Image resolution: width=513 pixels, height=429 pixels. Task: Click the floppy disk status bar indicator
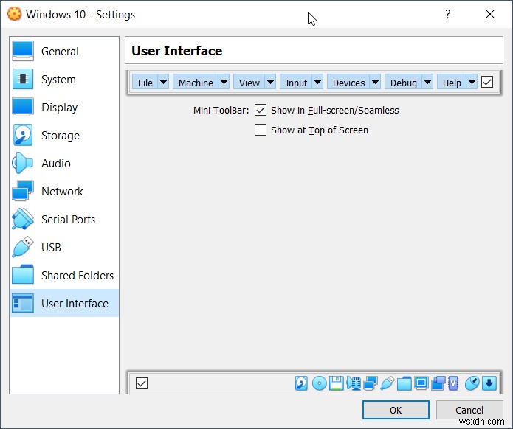pyautogui.click(x=337, y=383)
